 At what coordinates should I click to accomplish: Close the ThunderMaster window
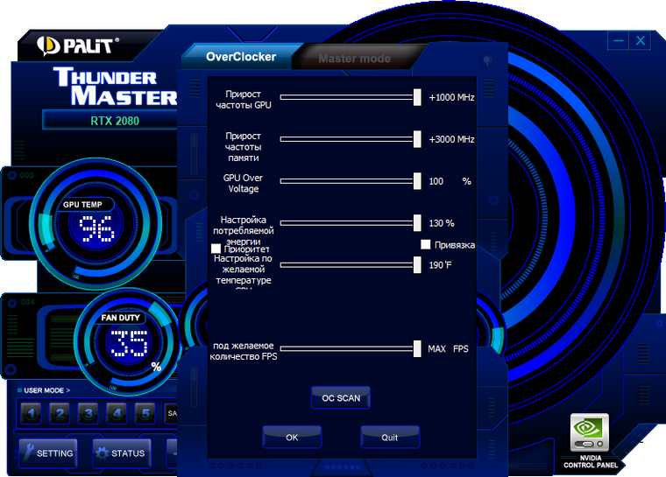[641, 41]
